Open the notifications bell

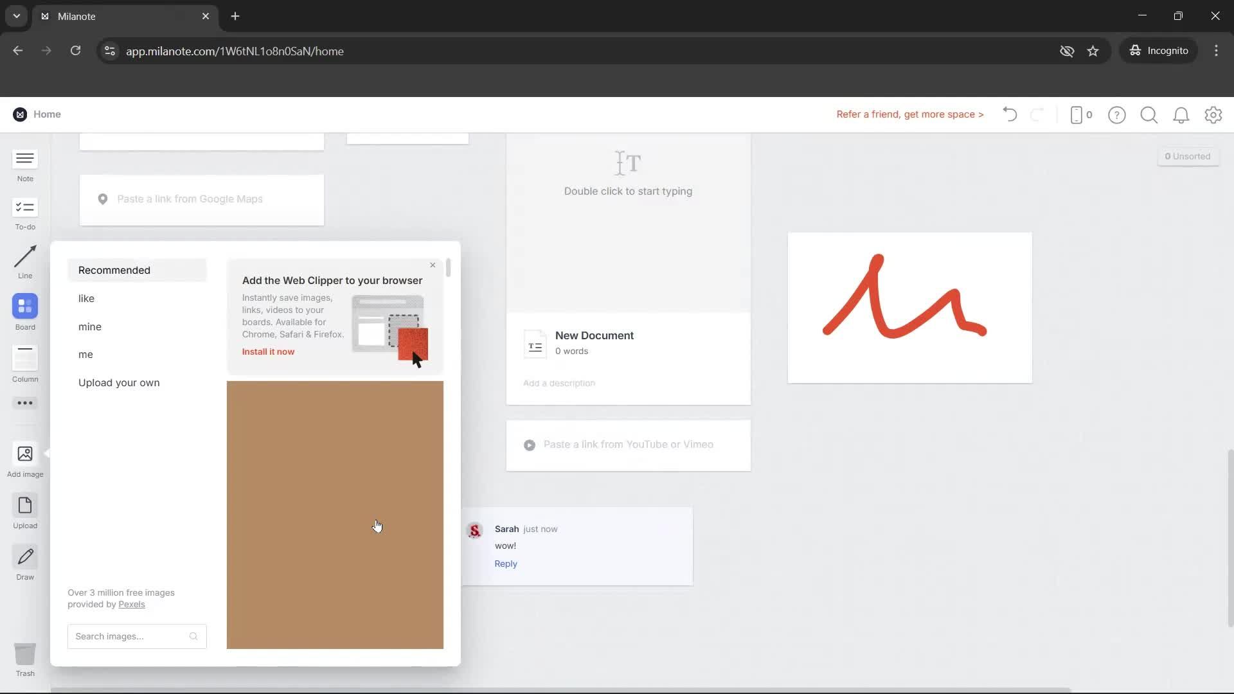tap(1181, 114)
